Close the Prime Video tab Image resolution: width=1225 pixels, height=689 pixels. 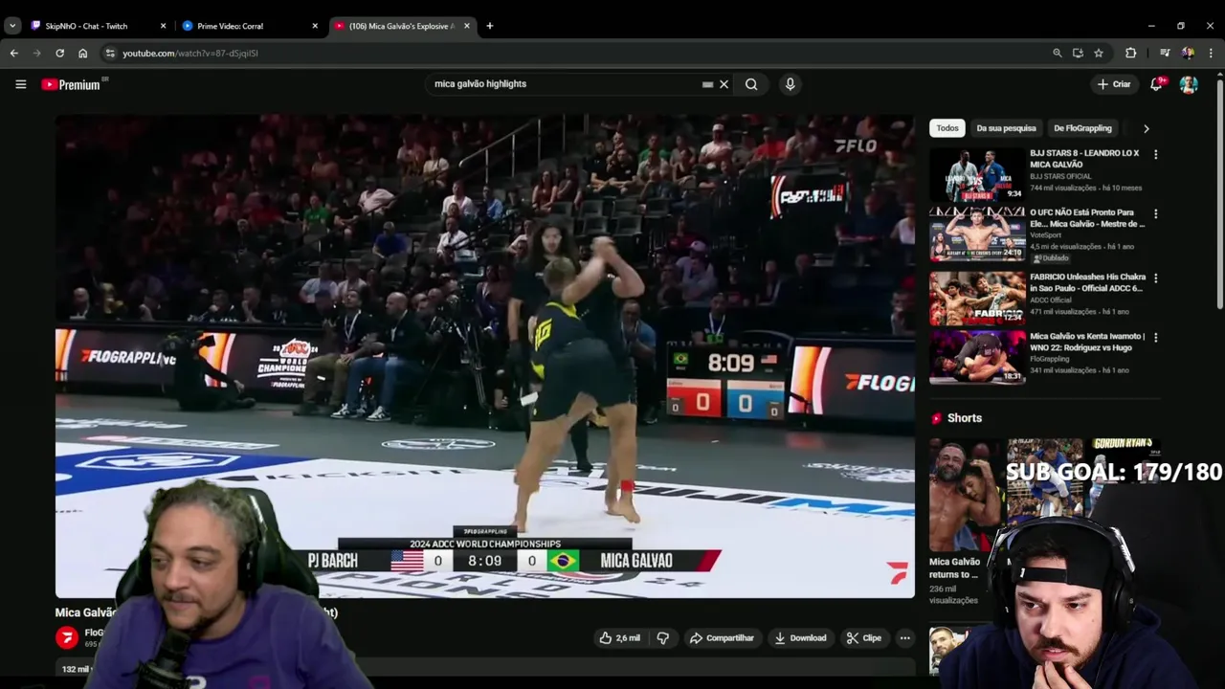(x=315, y=26)
